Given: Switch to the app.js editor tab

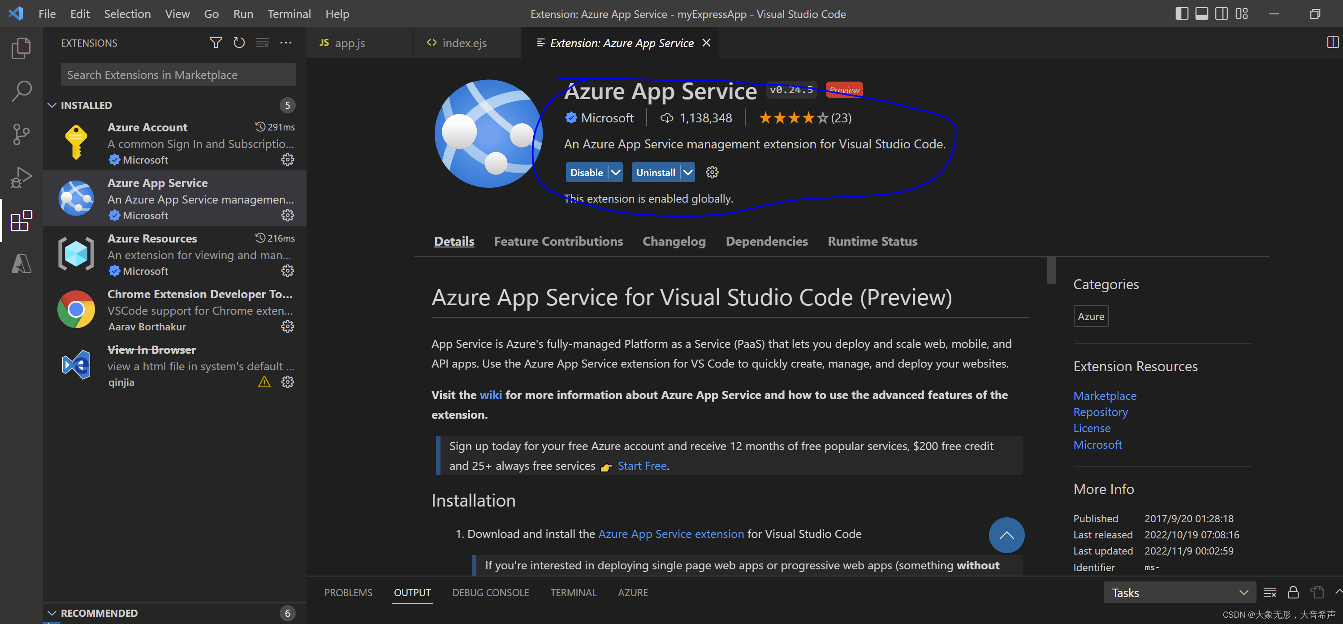Looking at the screenshot, I should [360, 43].
